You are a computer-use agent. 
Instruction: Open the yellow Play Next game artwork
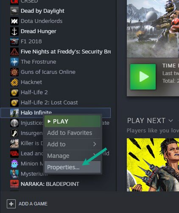coord(153,165)
